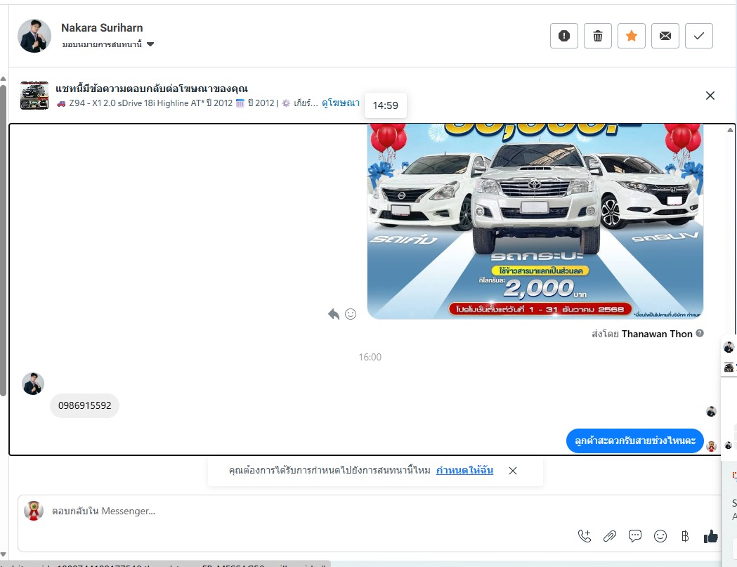Click the help icon beside Thanawan Thon
This screenshot has width=737, height=567.
pyautogui.click(x=700, y=333)
